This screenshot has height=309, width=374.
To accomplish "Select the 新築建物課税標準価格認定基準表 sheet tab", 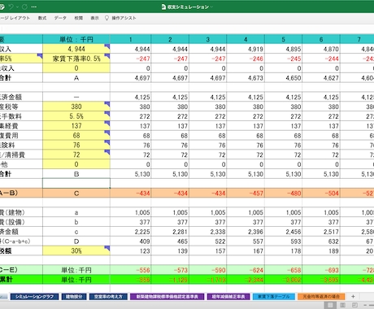I will (167, 297).
